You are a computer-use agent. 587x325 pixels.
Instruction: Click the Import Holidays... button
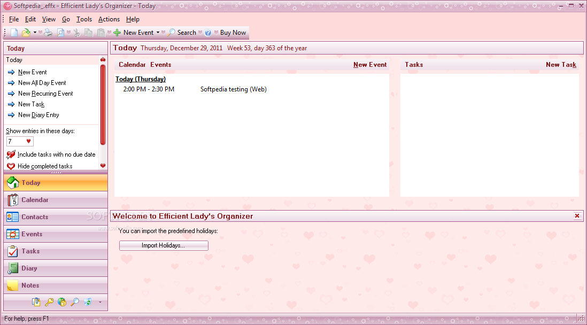pos(164,246)
